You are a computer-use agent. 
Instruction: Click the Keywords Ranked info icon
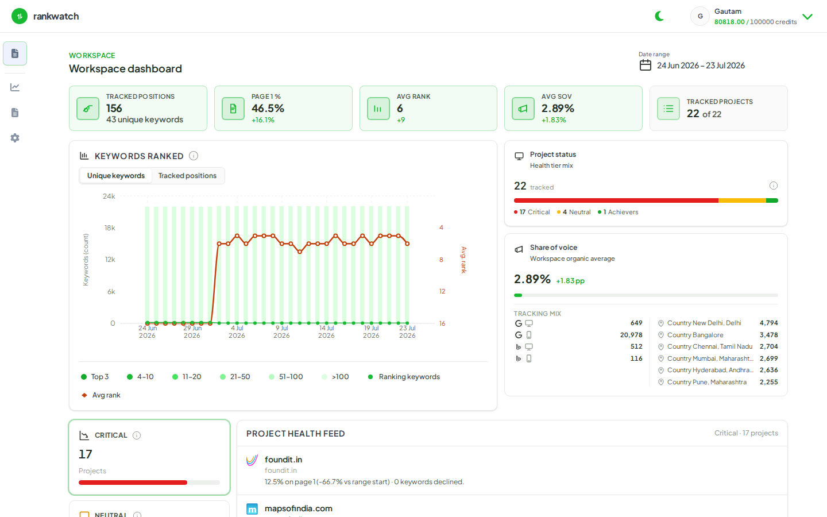[x=194, y=156]
